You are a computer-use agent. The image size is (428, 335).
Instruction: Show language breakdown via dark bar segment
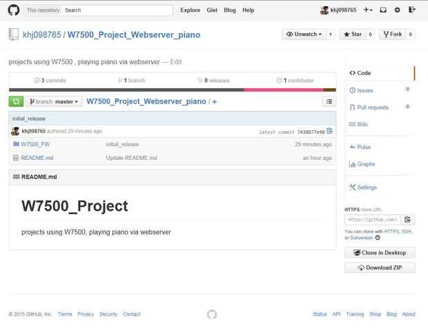click(x=126, y=90)
